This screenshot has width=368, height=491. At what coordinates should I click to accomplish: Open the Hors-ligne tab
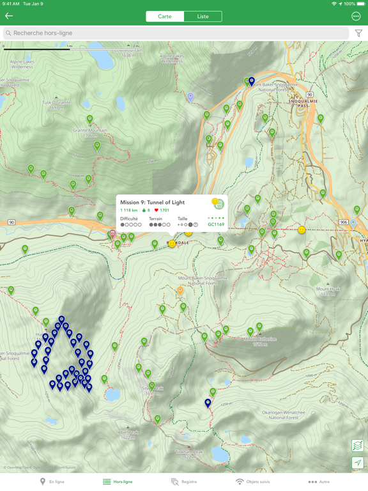click(118, 481)
